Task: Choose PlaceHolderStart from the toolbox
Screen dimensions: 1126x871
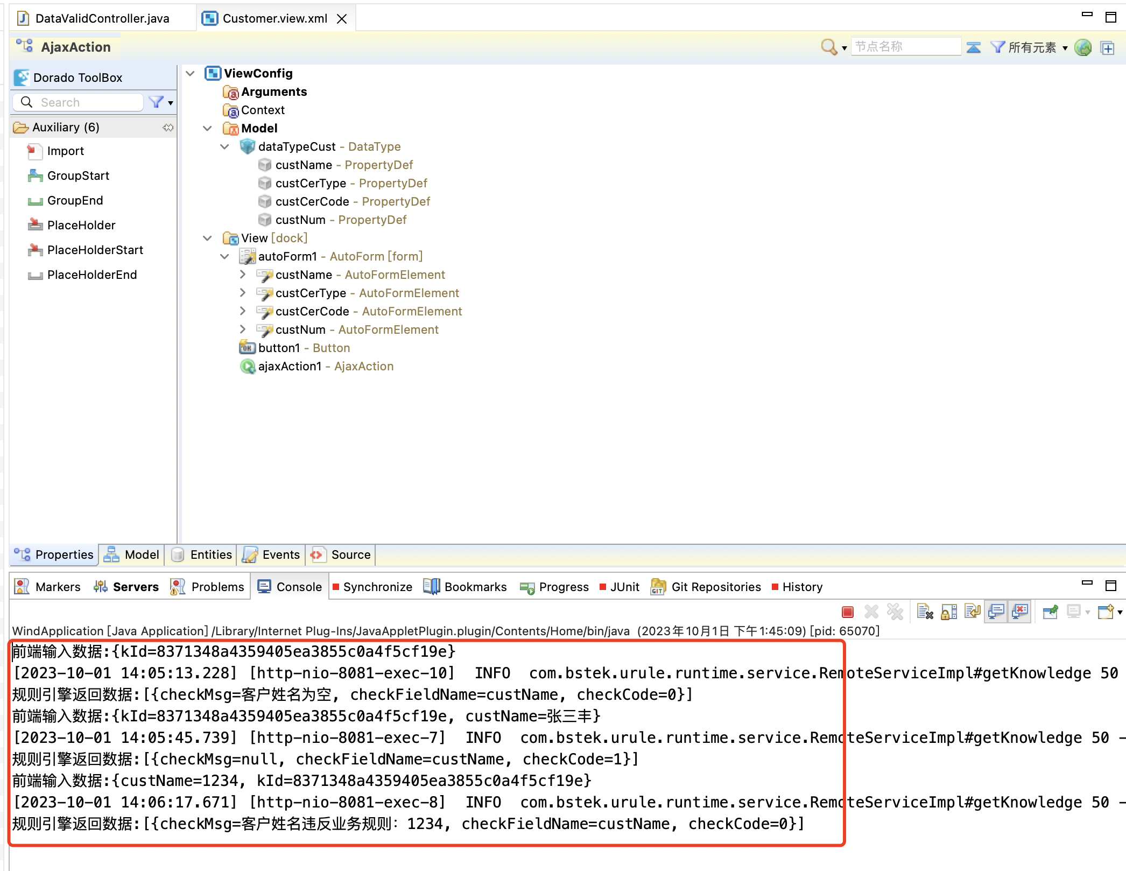Action: (x=95, y=250)
